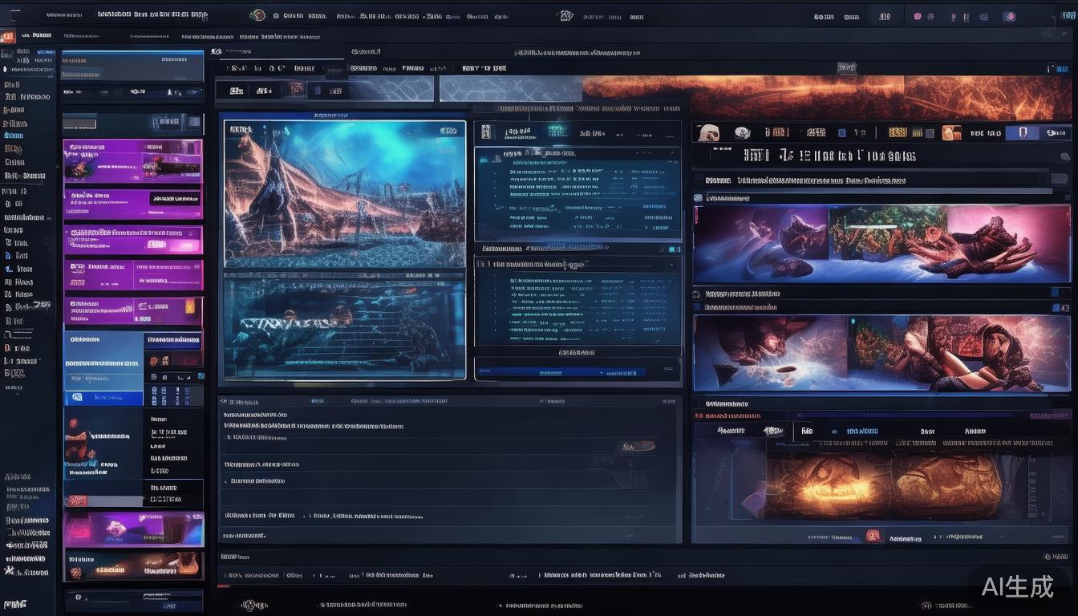
Task: Click the pink button inside the third purple card
Action: 157,244
